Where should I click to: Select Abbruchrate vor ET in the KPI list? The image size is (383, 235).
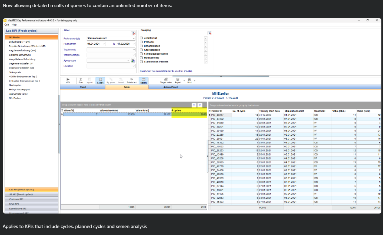[x=18, y=94]
